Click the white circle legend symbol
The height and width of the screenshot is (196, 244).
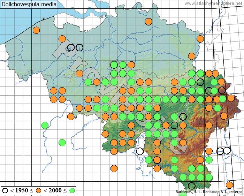(x=5, y=190)
